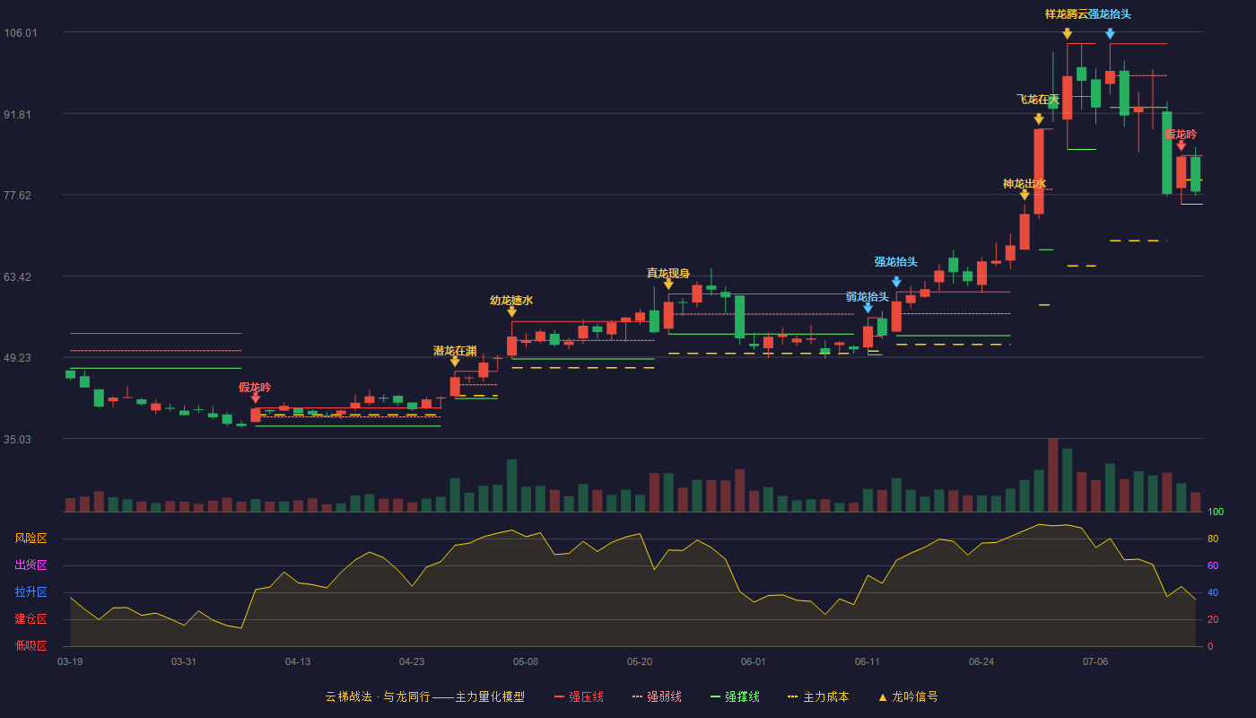Viewport: 1256px width, 718px height.
Task: Click the tall red candlestick below 飞龙在天
Action: click(1039, 171)
